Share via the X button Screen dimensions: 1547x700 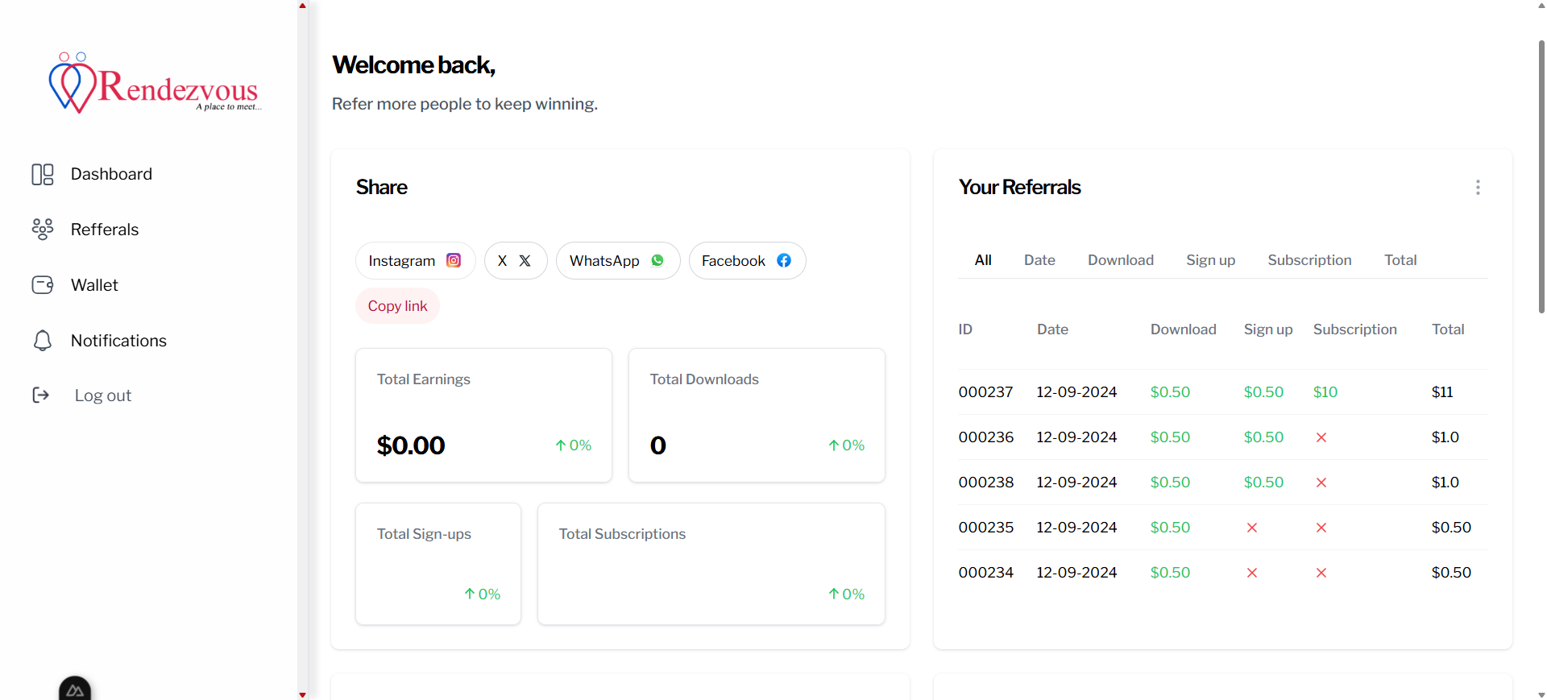(x=515, y=261)
